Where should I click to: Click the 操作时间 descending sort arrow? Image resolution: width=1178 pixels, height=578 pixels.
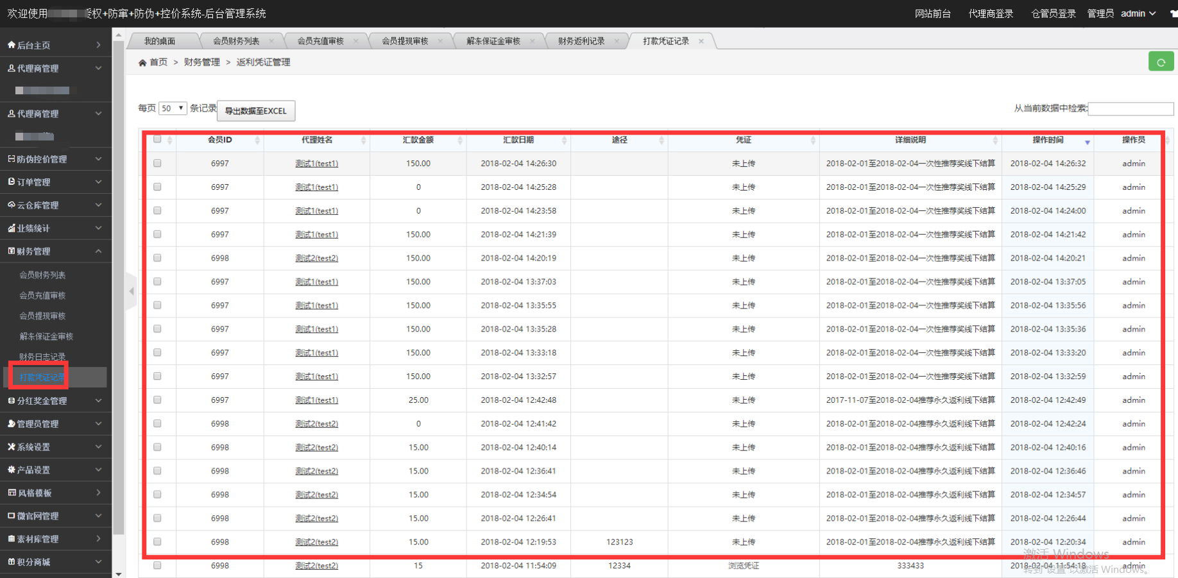1088,142
